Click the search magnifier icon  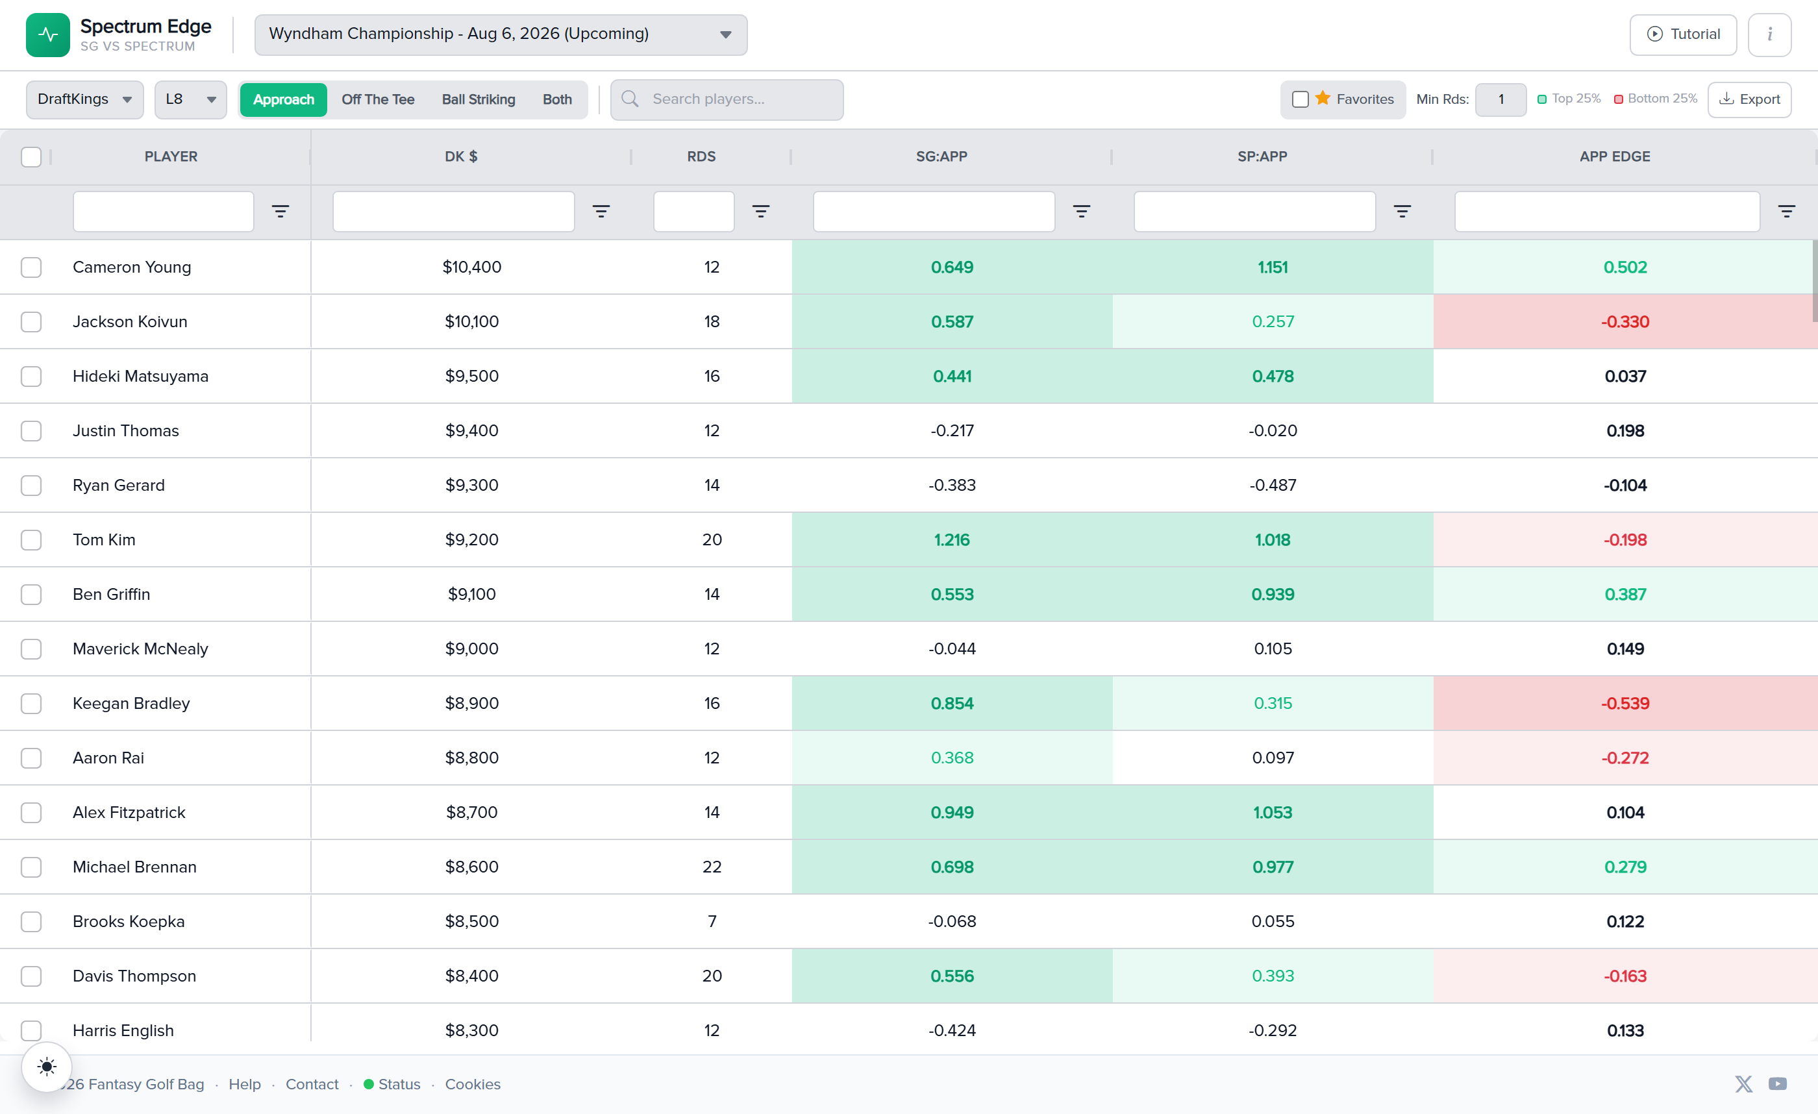click(x=629, y=99)
